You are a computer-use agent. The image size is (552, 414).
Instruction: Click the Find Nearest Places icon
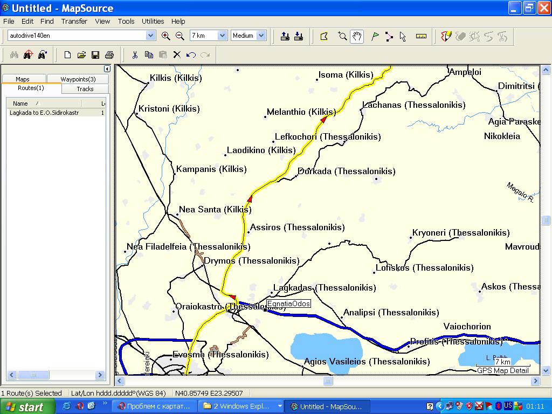[x=28, y=54]
